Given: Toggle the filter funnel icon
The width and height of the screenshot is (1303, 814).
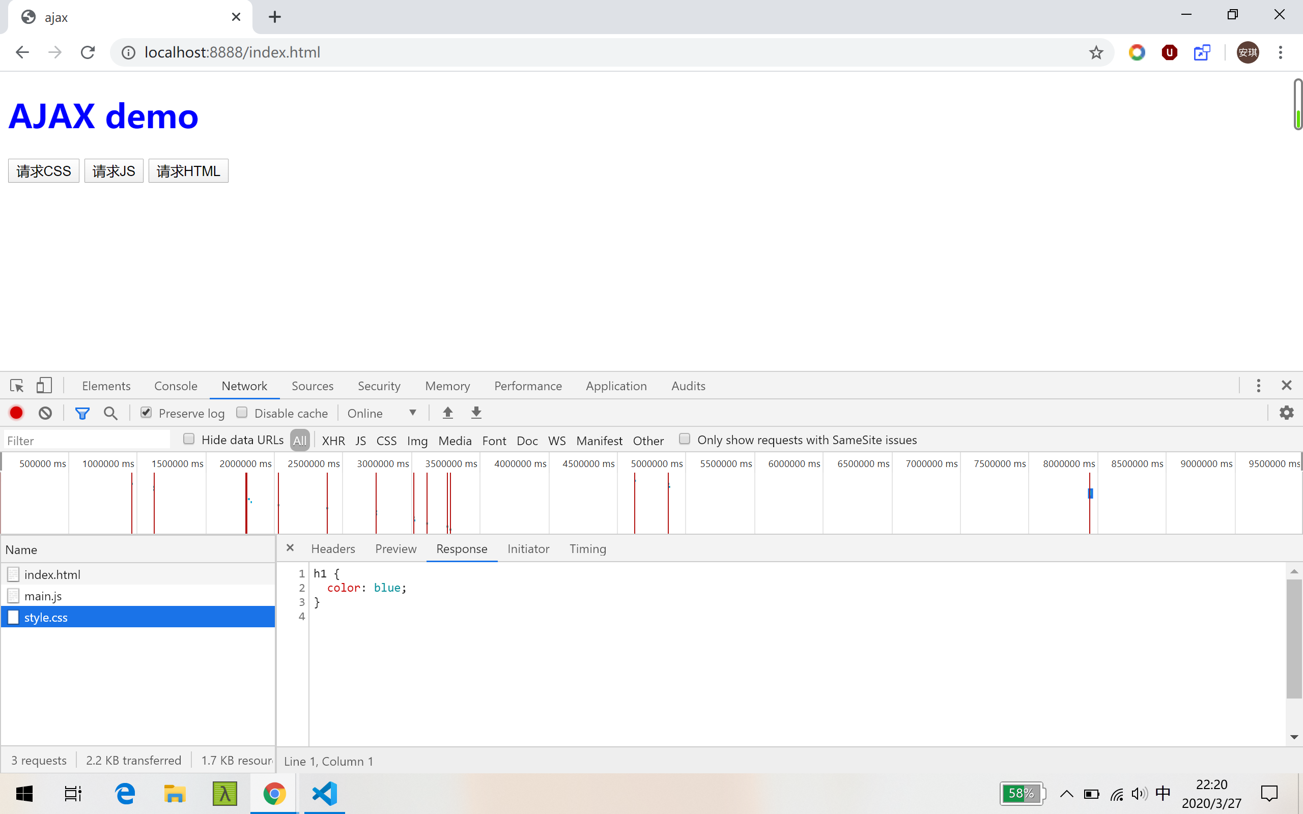Looking at the screenshot, I should click(82, 413).
